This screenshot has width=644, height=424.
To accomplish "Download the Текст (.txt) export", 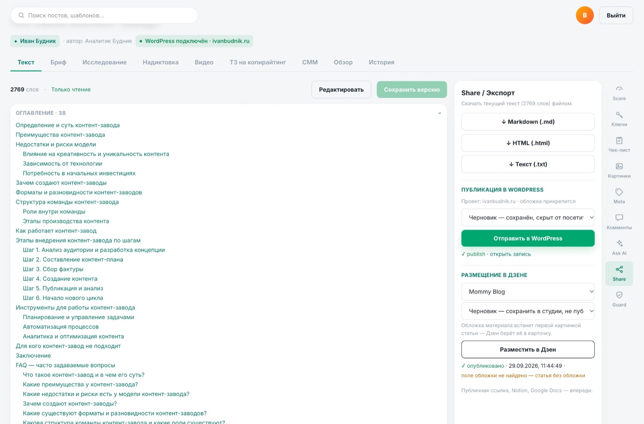I will tap(528, 164).
